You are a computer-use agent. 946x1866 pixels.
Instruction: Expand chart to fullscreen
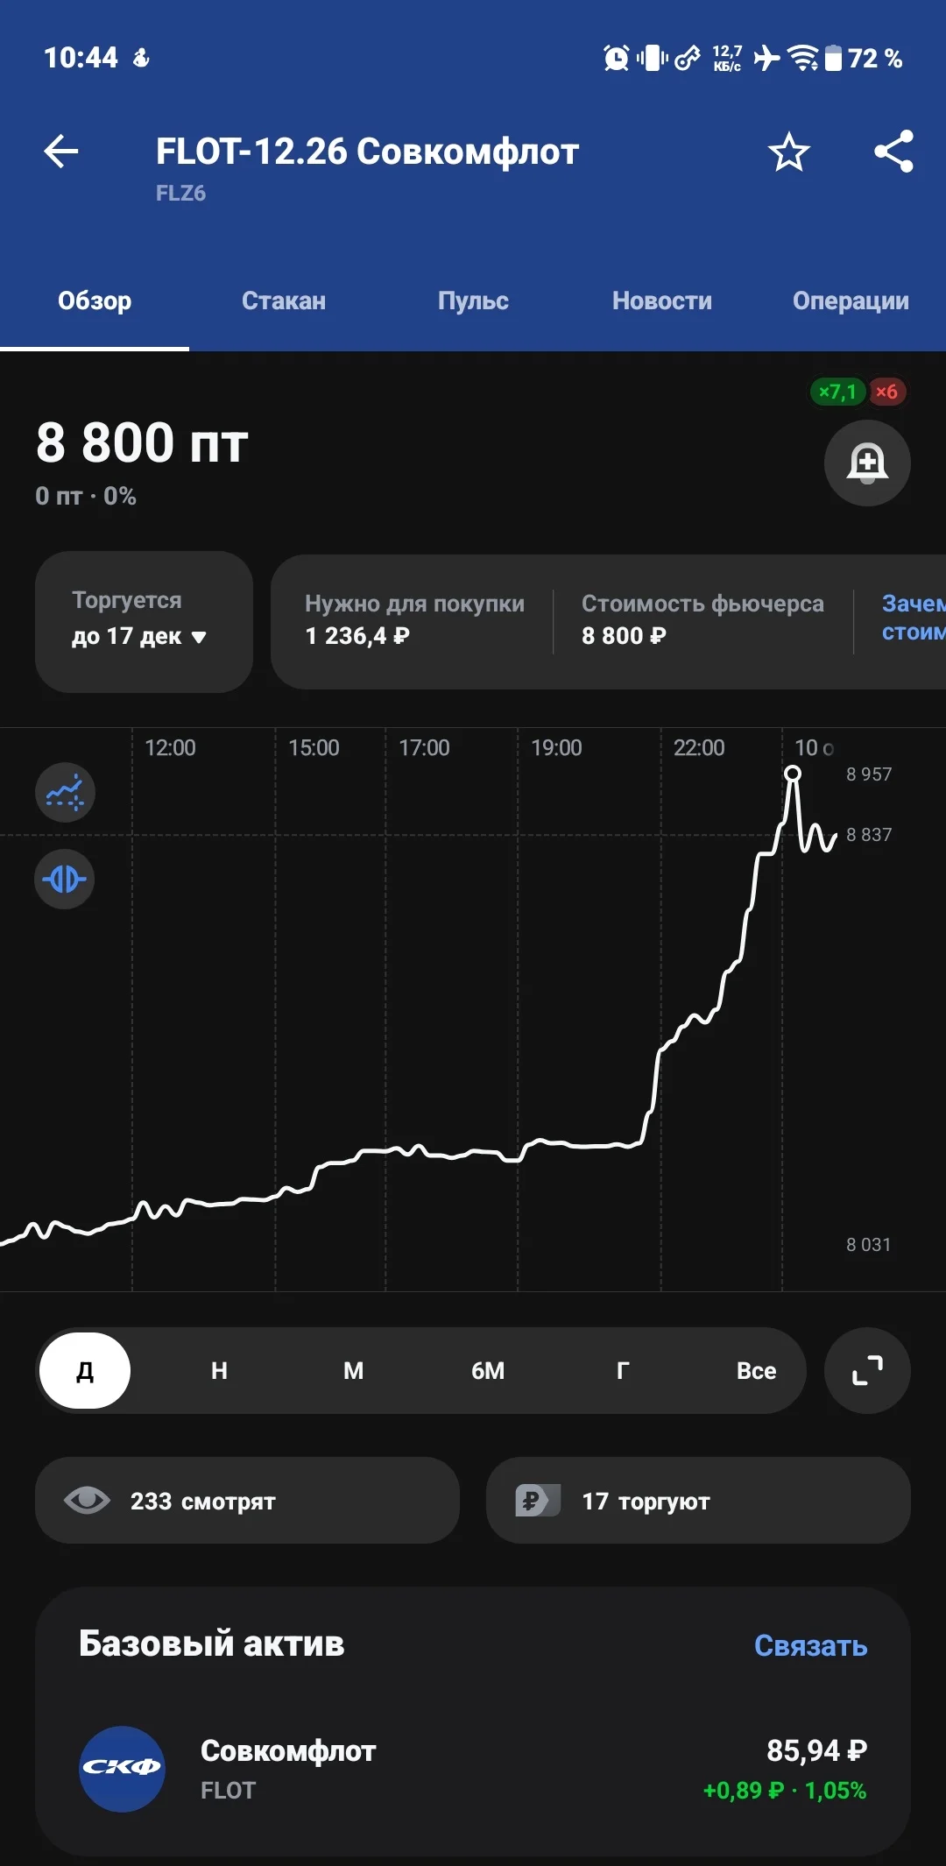(x=867, y=1370)
